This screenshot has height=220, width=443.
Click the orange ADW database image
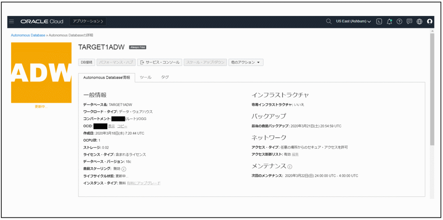(x=41, y=73)
